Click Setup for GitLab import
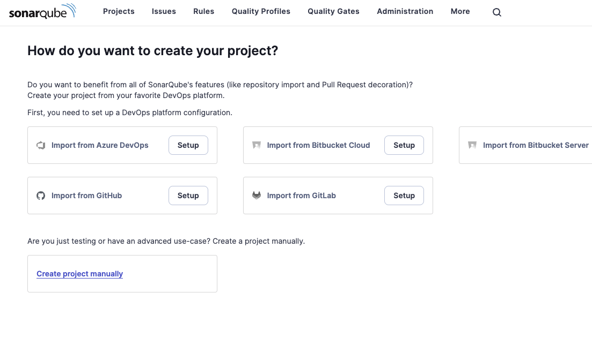 coord(404,196)
